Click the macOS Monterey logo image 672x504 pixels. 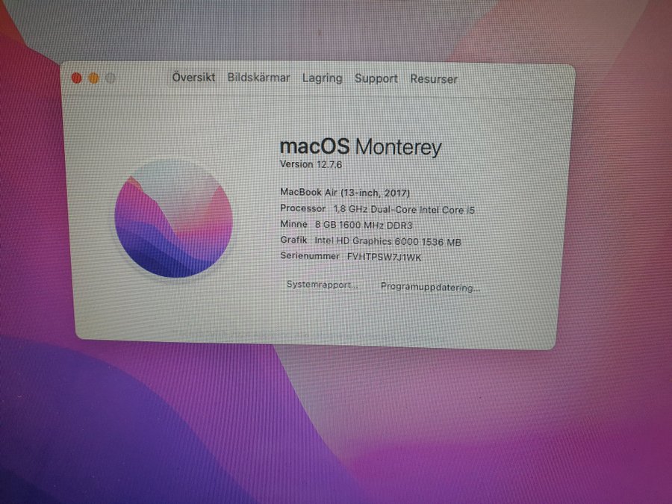(x=173, y=219)
